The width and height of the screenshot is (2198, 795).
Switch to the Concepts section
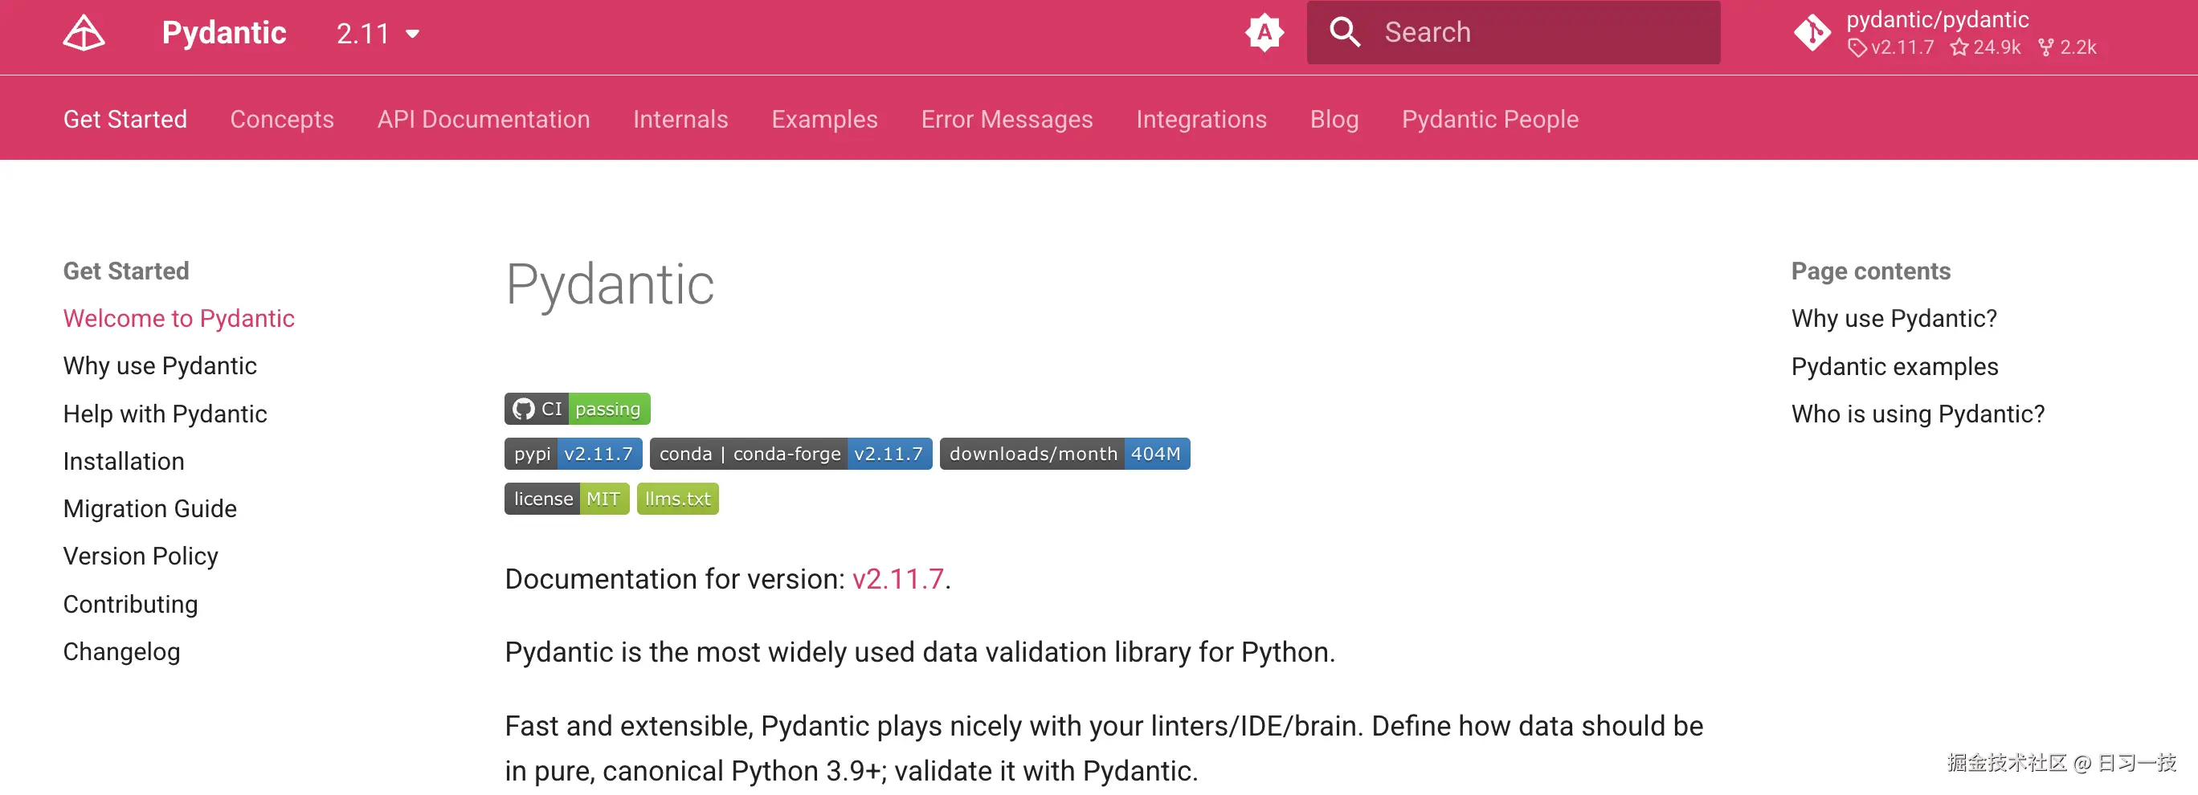281,120
